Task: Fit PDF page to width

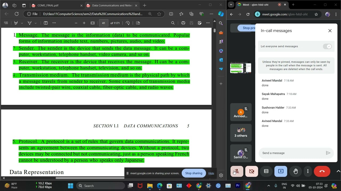Action: tap(93, 23)
